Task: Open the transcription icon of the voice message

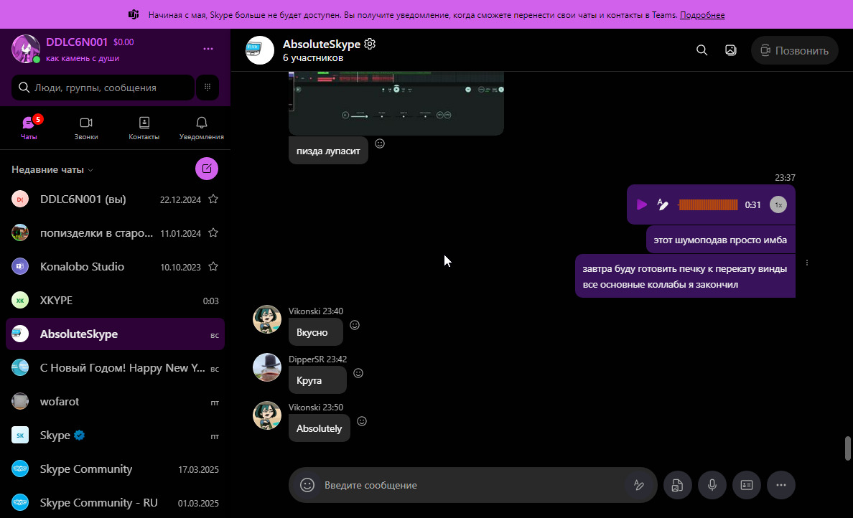Action: 663,204
